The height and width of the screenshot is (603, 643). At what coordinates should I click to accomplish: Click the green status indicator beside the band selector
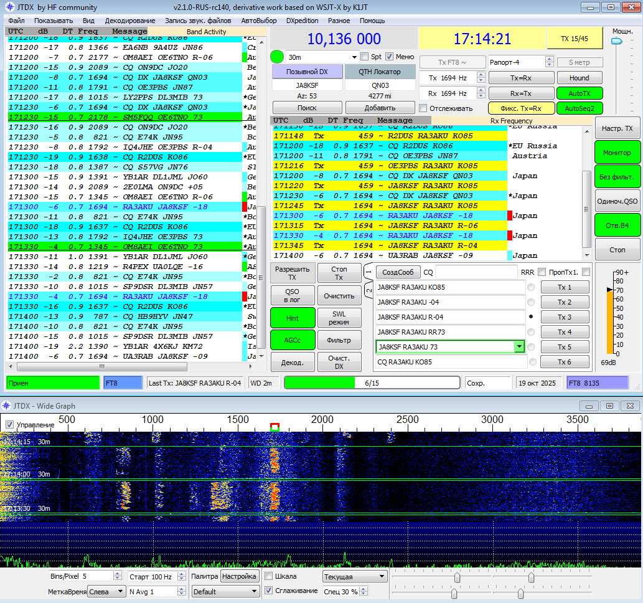tap(278, 57)
